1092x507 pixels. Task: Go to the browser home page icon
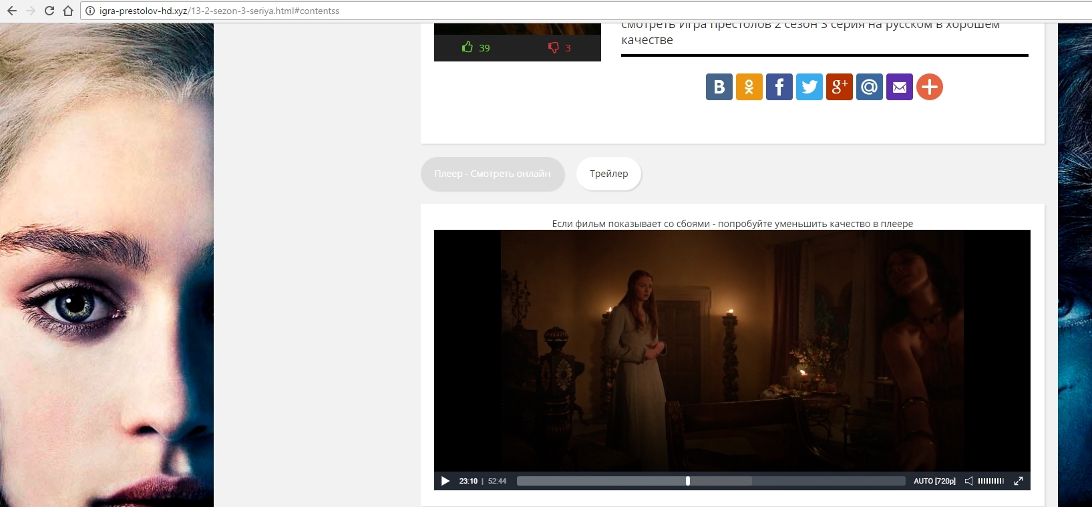(x=68, y=11)
